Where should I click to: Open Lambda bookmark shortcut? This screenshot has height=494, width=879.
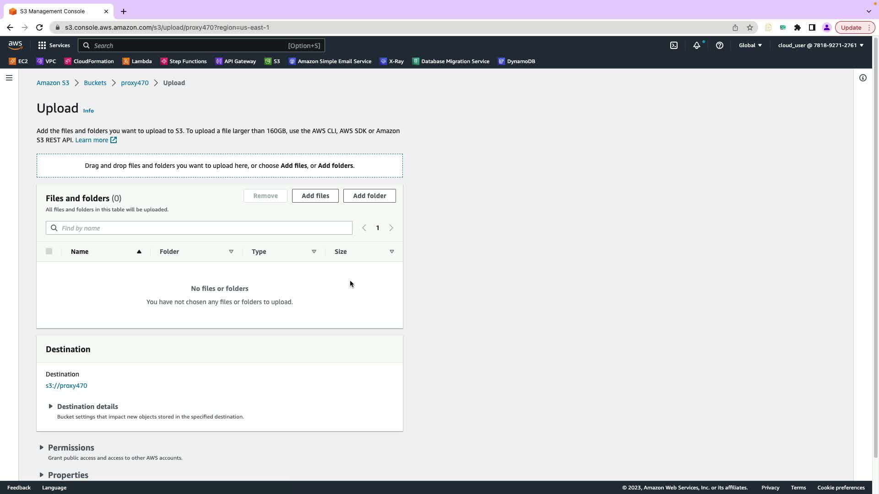[x=137, y=61]
